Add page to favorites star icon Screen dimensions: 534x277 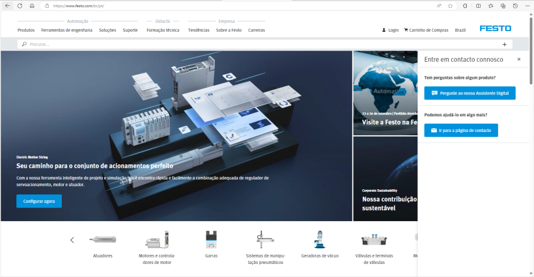(x=450, y=6)
